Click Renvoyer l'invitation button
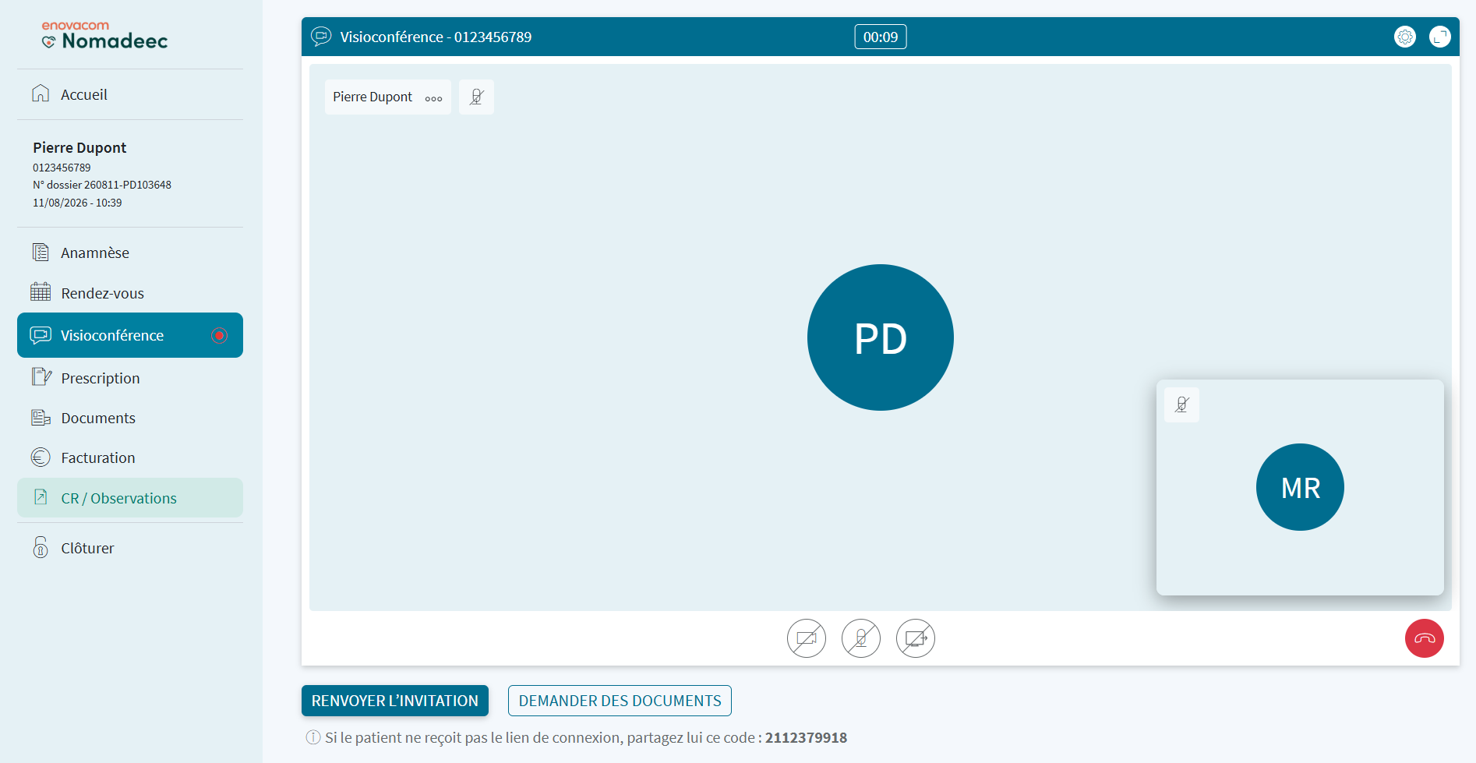This screenshot has width=1476, height=763. point(395,701)
